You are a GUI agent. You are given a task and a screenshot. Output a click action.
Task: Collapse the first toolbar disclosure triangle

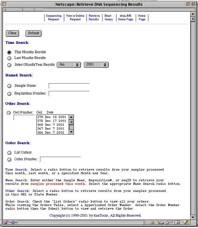click(x=5, y=10)
